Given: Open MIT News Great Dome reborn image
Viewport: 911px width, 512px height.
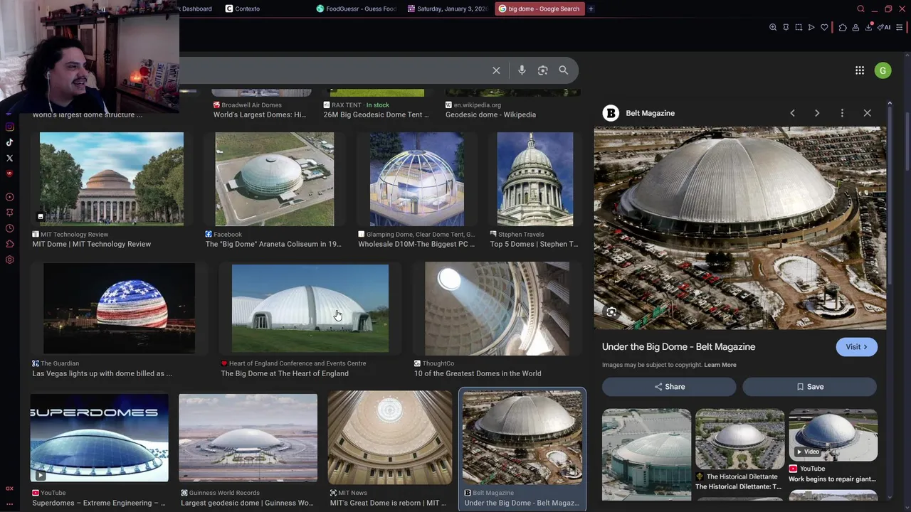Looking at the screenshot, I should [x=389, y=437].
